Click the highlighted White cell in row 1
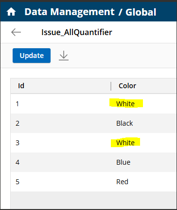Screen dimensions: 177x210 (125, 104)
